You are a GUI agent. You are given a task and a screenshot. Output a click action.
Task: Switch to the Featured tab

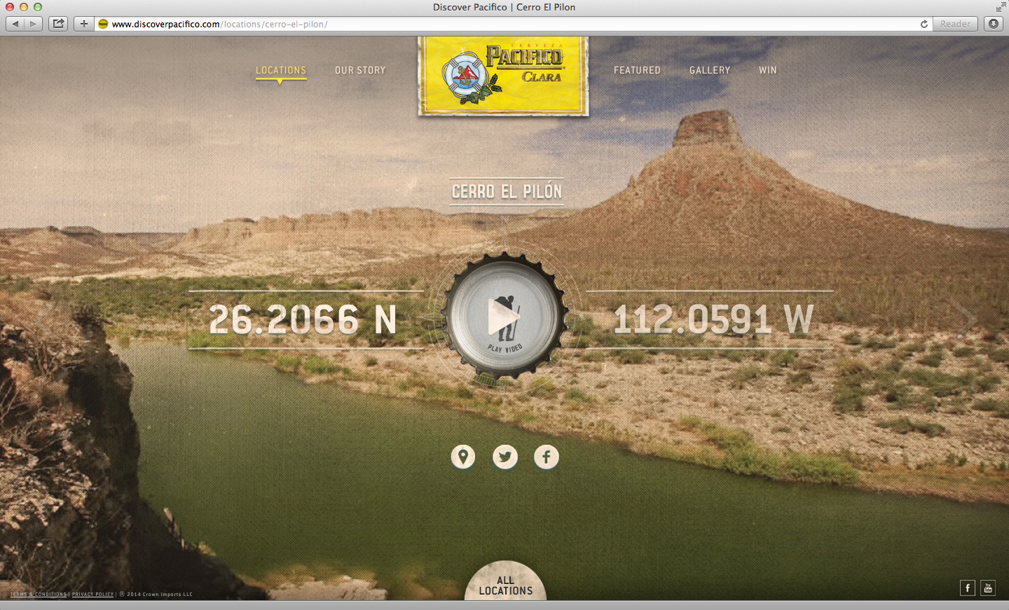637,70
